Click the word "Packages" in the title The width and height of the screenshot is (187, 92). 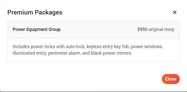[48, 13]
